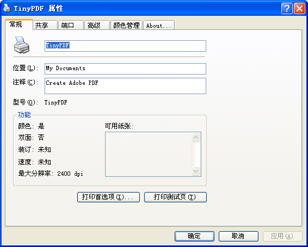
Task: Click the 装订: 未知 text
Action: pos(35,150)
